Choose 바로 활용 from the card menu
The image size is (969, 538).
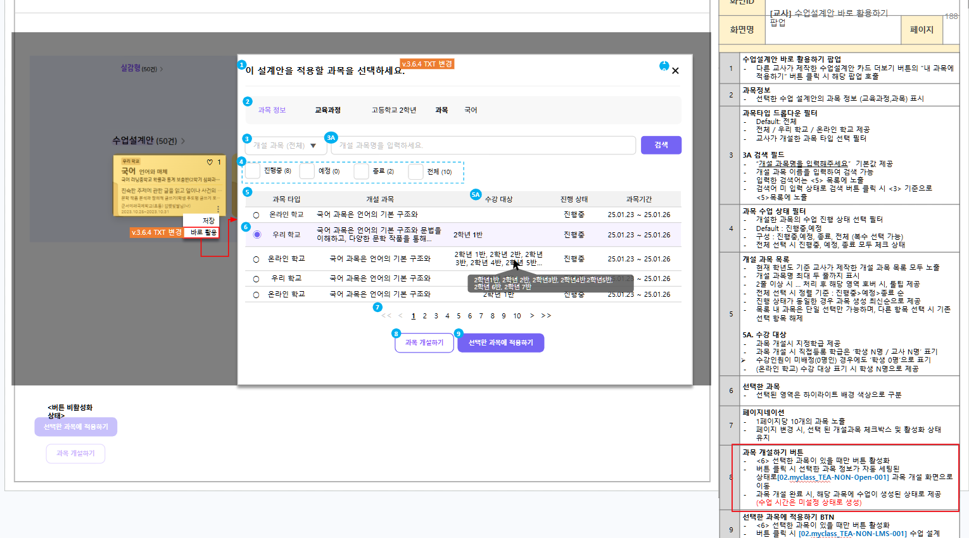(203, 233)
